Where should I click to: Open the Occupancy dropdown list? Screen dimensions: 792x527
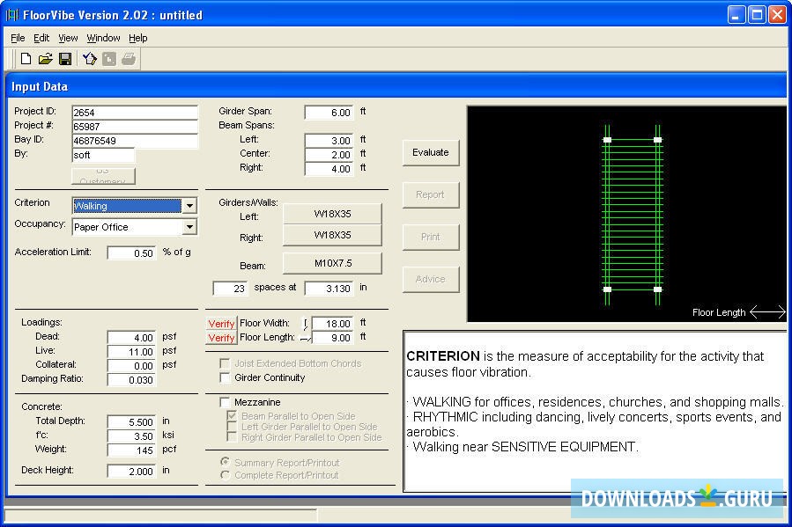pyautogui.click(x=189, y=227)
